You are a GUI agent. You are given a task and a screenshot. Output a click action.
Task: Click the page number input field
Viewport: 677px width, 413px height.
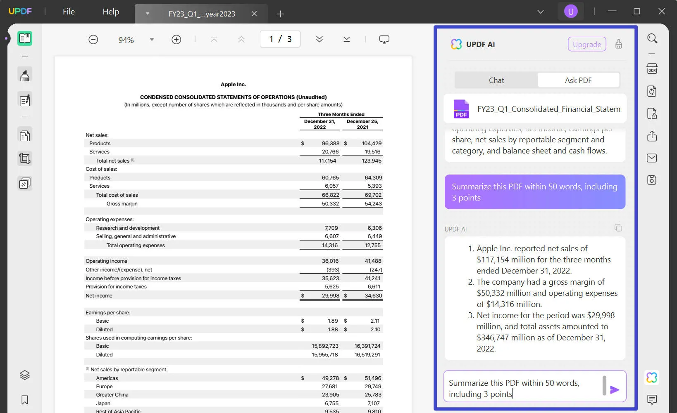click(280, 39)
